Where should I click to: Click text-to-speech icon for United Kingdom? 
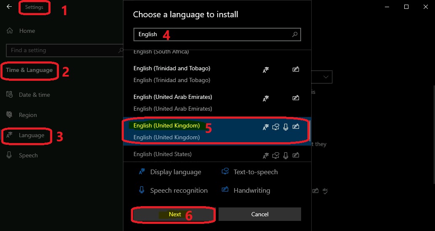point(275,127)
